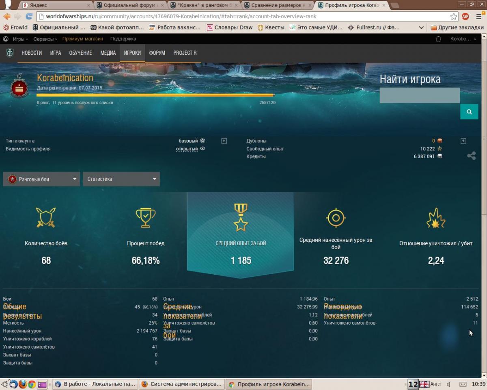The width and height of the screenshot is (487, 390).
Task: Select the target average damage icon
Action: (x=336, y=218)
